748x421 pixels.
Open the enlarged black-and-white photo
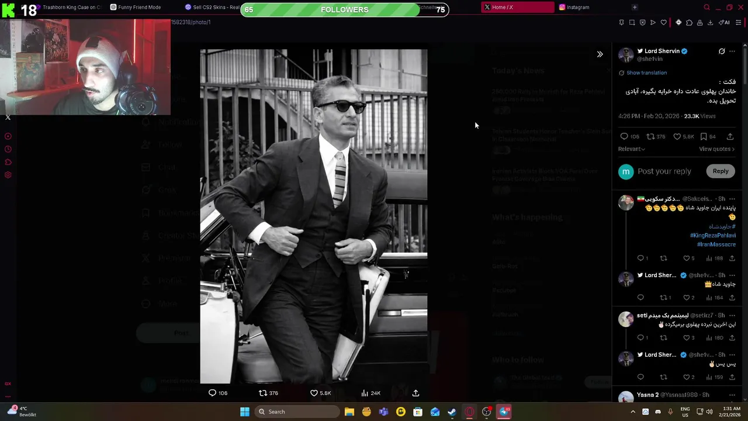[x=314, y=216]
